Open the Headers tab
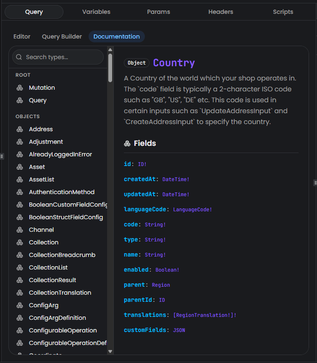The width and height of the screenshot is (317, 363). coord(221,12)
